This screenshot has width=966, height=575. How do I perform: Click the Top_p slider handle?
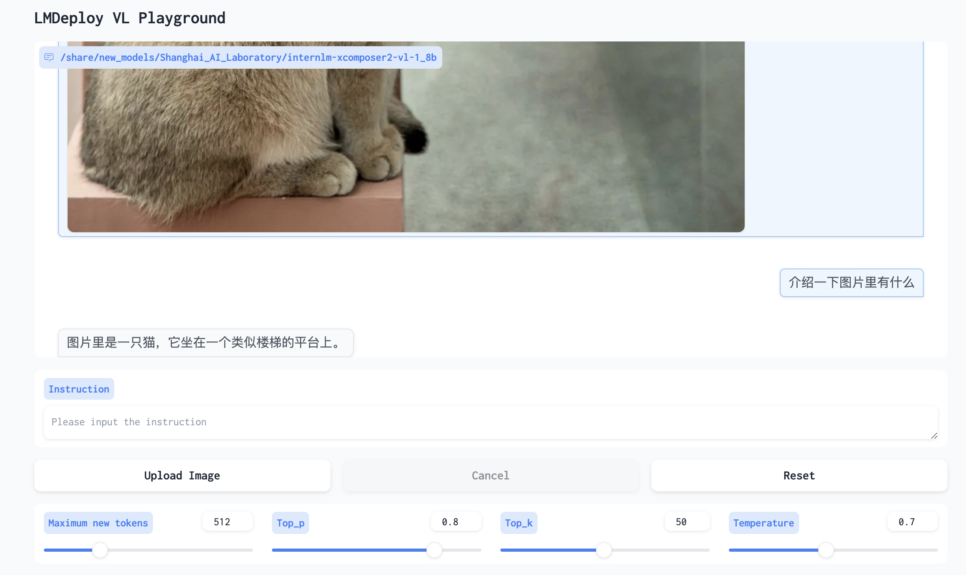point(434,550)
